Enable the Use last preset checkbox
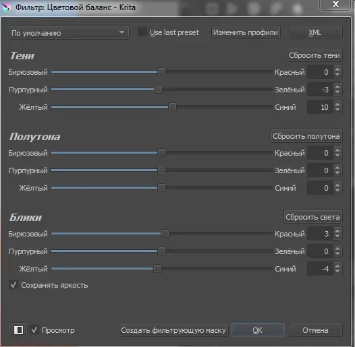The height and width of the screenshot is (347, 355). [142, 32]
